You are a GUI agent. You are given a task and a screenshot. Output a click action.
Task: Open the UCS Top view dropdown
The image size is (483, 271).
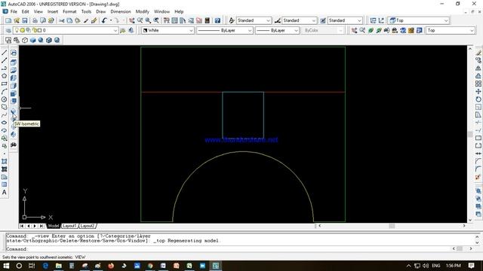tap(446, 20)
